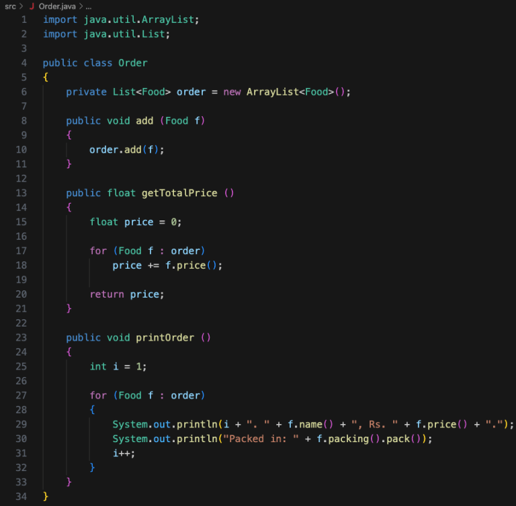Place cursor on import java.util.ArrayList line
This screenshot has height=506, width=516.
click(x=121, y=19)
